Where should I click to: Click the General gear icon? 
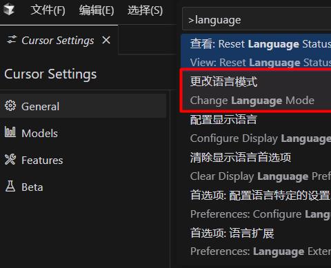click(10, 106)
